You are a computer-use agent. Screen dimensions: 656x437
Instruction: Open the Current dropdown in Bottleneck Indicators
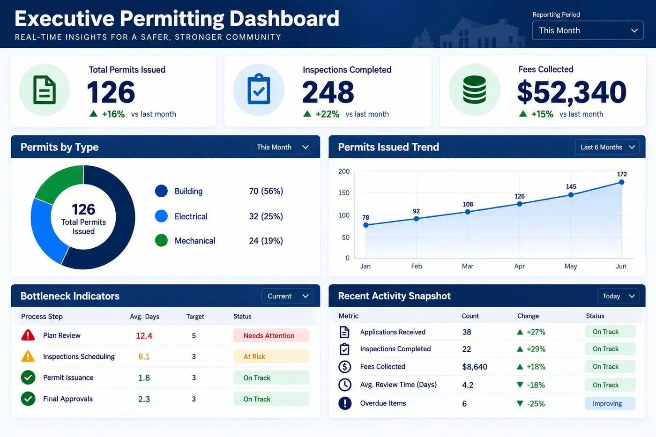coord(287,296)
